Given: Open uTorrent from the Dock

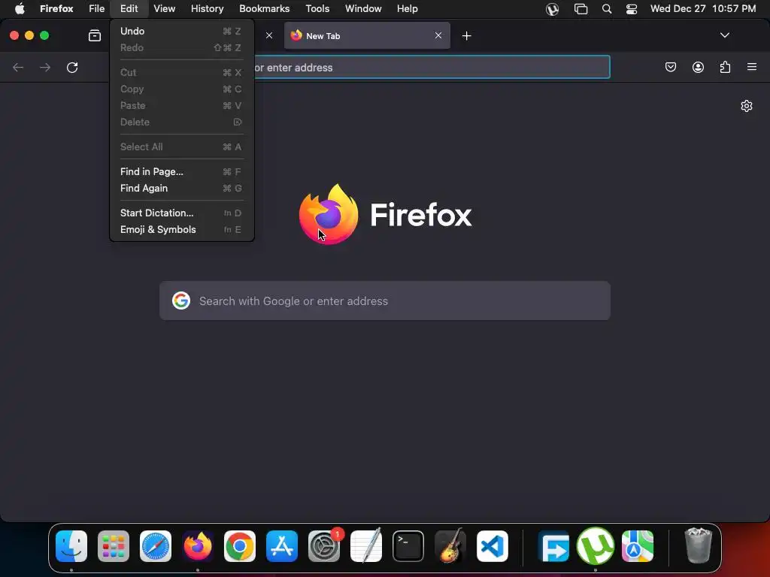Looking at the screenshot, I should (x=596, y=546).
